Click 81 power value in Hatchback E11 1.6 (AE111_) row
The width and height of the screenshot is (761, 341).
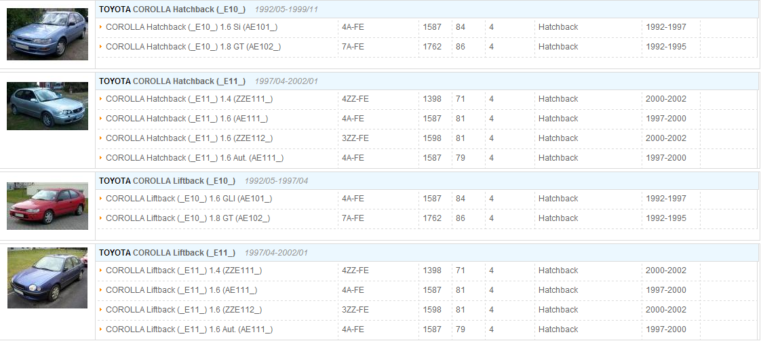[x=461, y=119]
